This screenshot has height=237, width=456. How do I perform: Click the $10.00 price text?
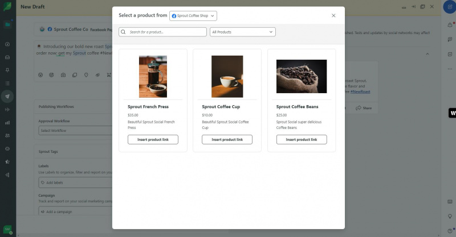tap(207, 115)
